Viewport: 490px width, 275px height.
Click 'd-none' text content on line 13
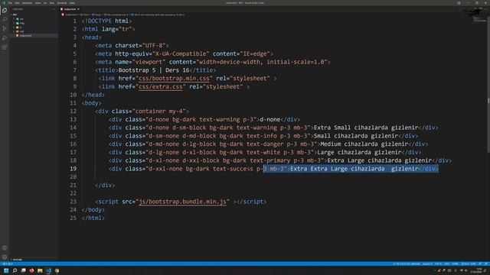pos(270,119)
